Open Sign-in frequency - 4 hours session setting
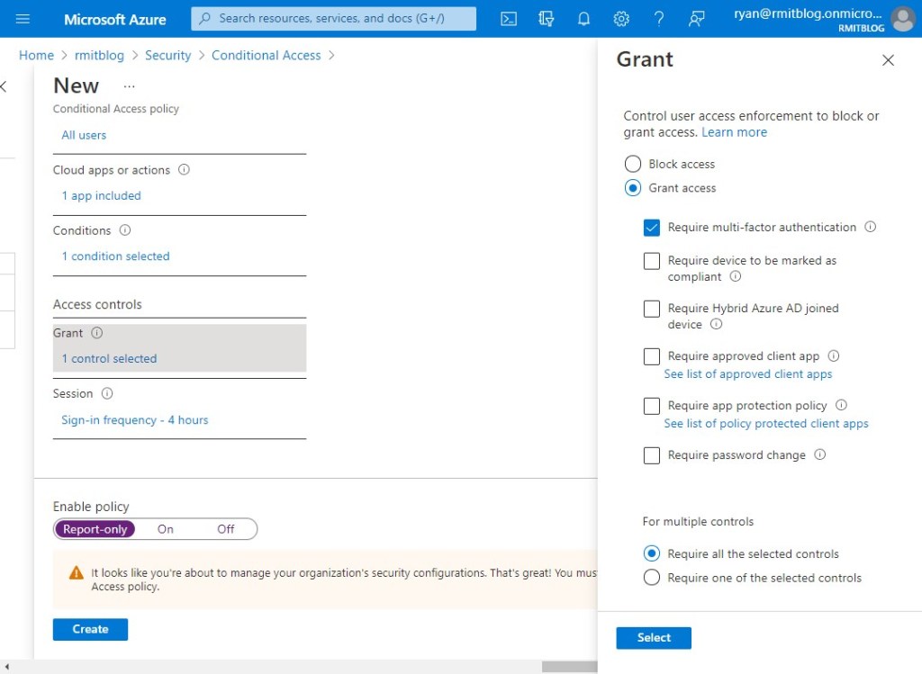This screenshot has height=674, width=922. [135, 420]
